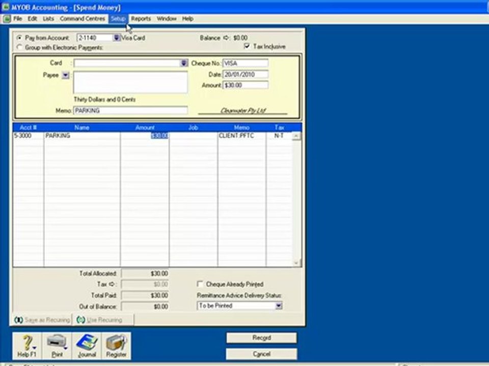
Task: Select Group with Electronic Payments option
Action: pyautogui.click(x=19, y=47)
